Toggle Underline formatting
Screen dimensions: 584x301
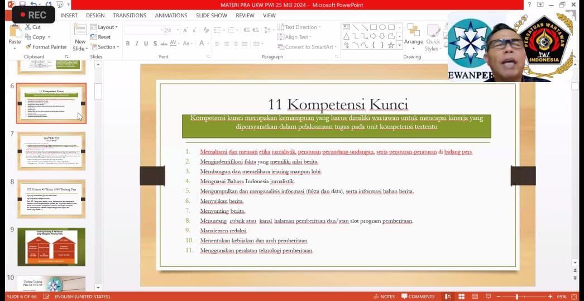pyautogui.click(x=146, y=44)
